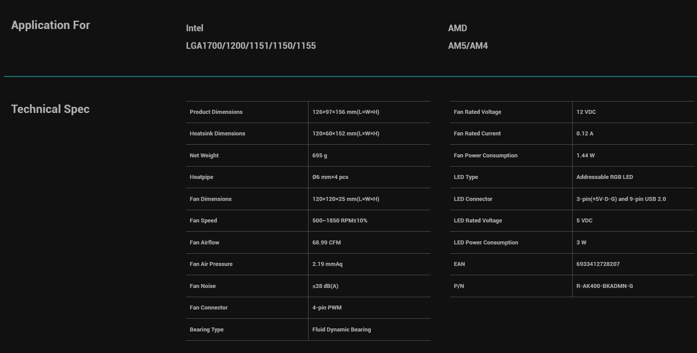The width and height of the screenshot is (697, 353).
Task: Click the EAN number 6933412728207
Action: point(598,264)
